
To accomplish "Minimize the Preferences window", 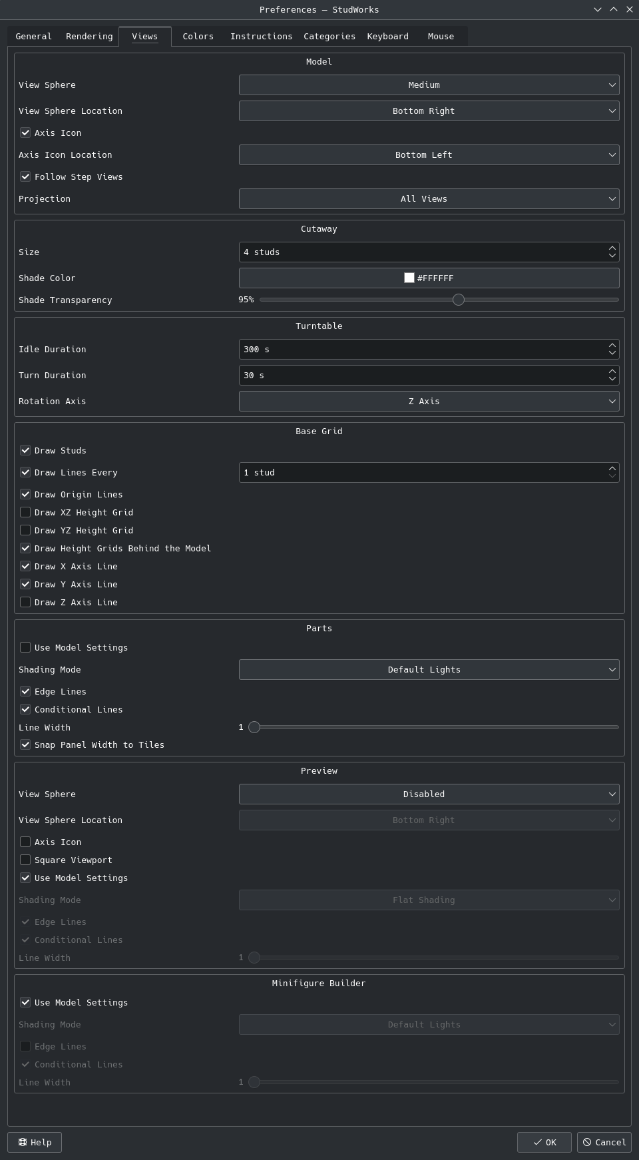I will tap(597, 9).
